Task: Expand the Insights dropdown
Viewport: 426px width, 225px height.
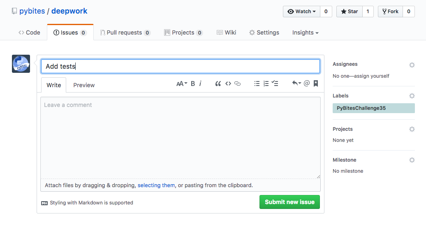Action: tap(305, 32)
